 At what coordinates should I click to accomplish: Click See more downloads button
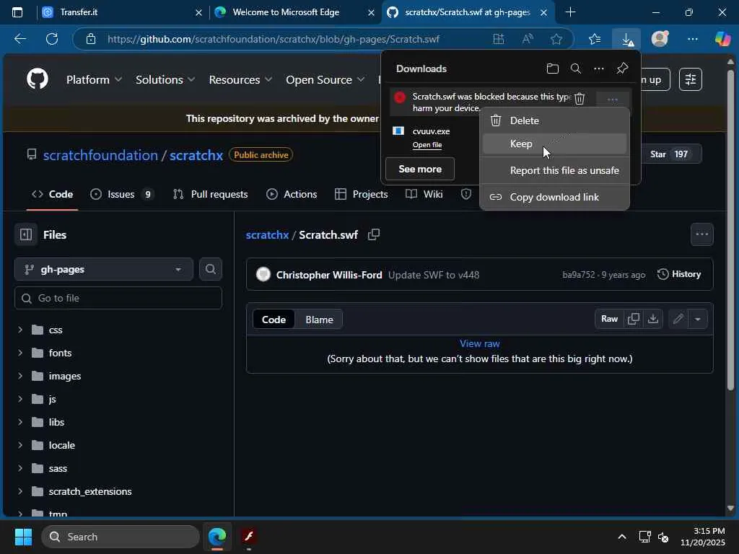click(x=420, y=169)
